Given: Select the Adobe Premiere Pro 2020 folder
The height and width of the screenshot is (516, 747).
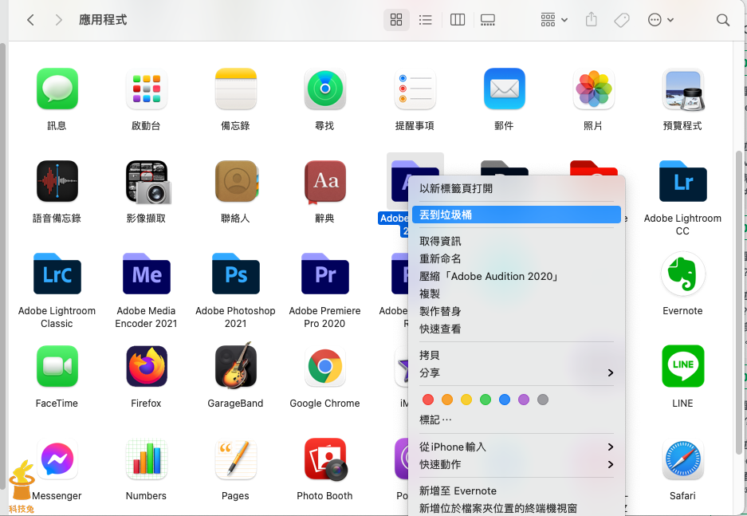Looking at the screenshot, I should pyautogui.click(x=325, y=274).
